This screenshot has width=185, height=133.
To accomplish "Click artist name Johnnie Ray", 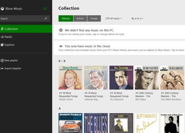I will [91, 99].
